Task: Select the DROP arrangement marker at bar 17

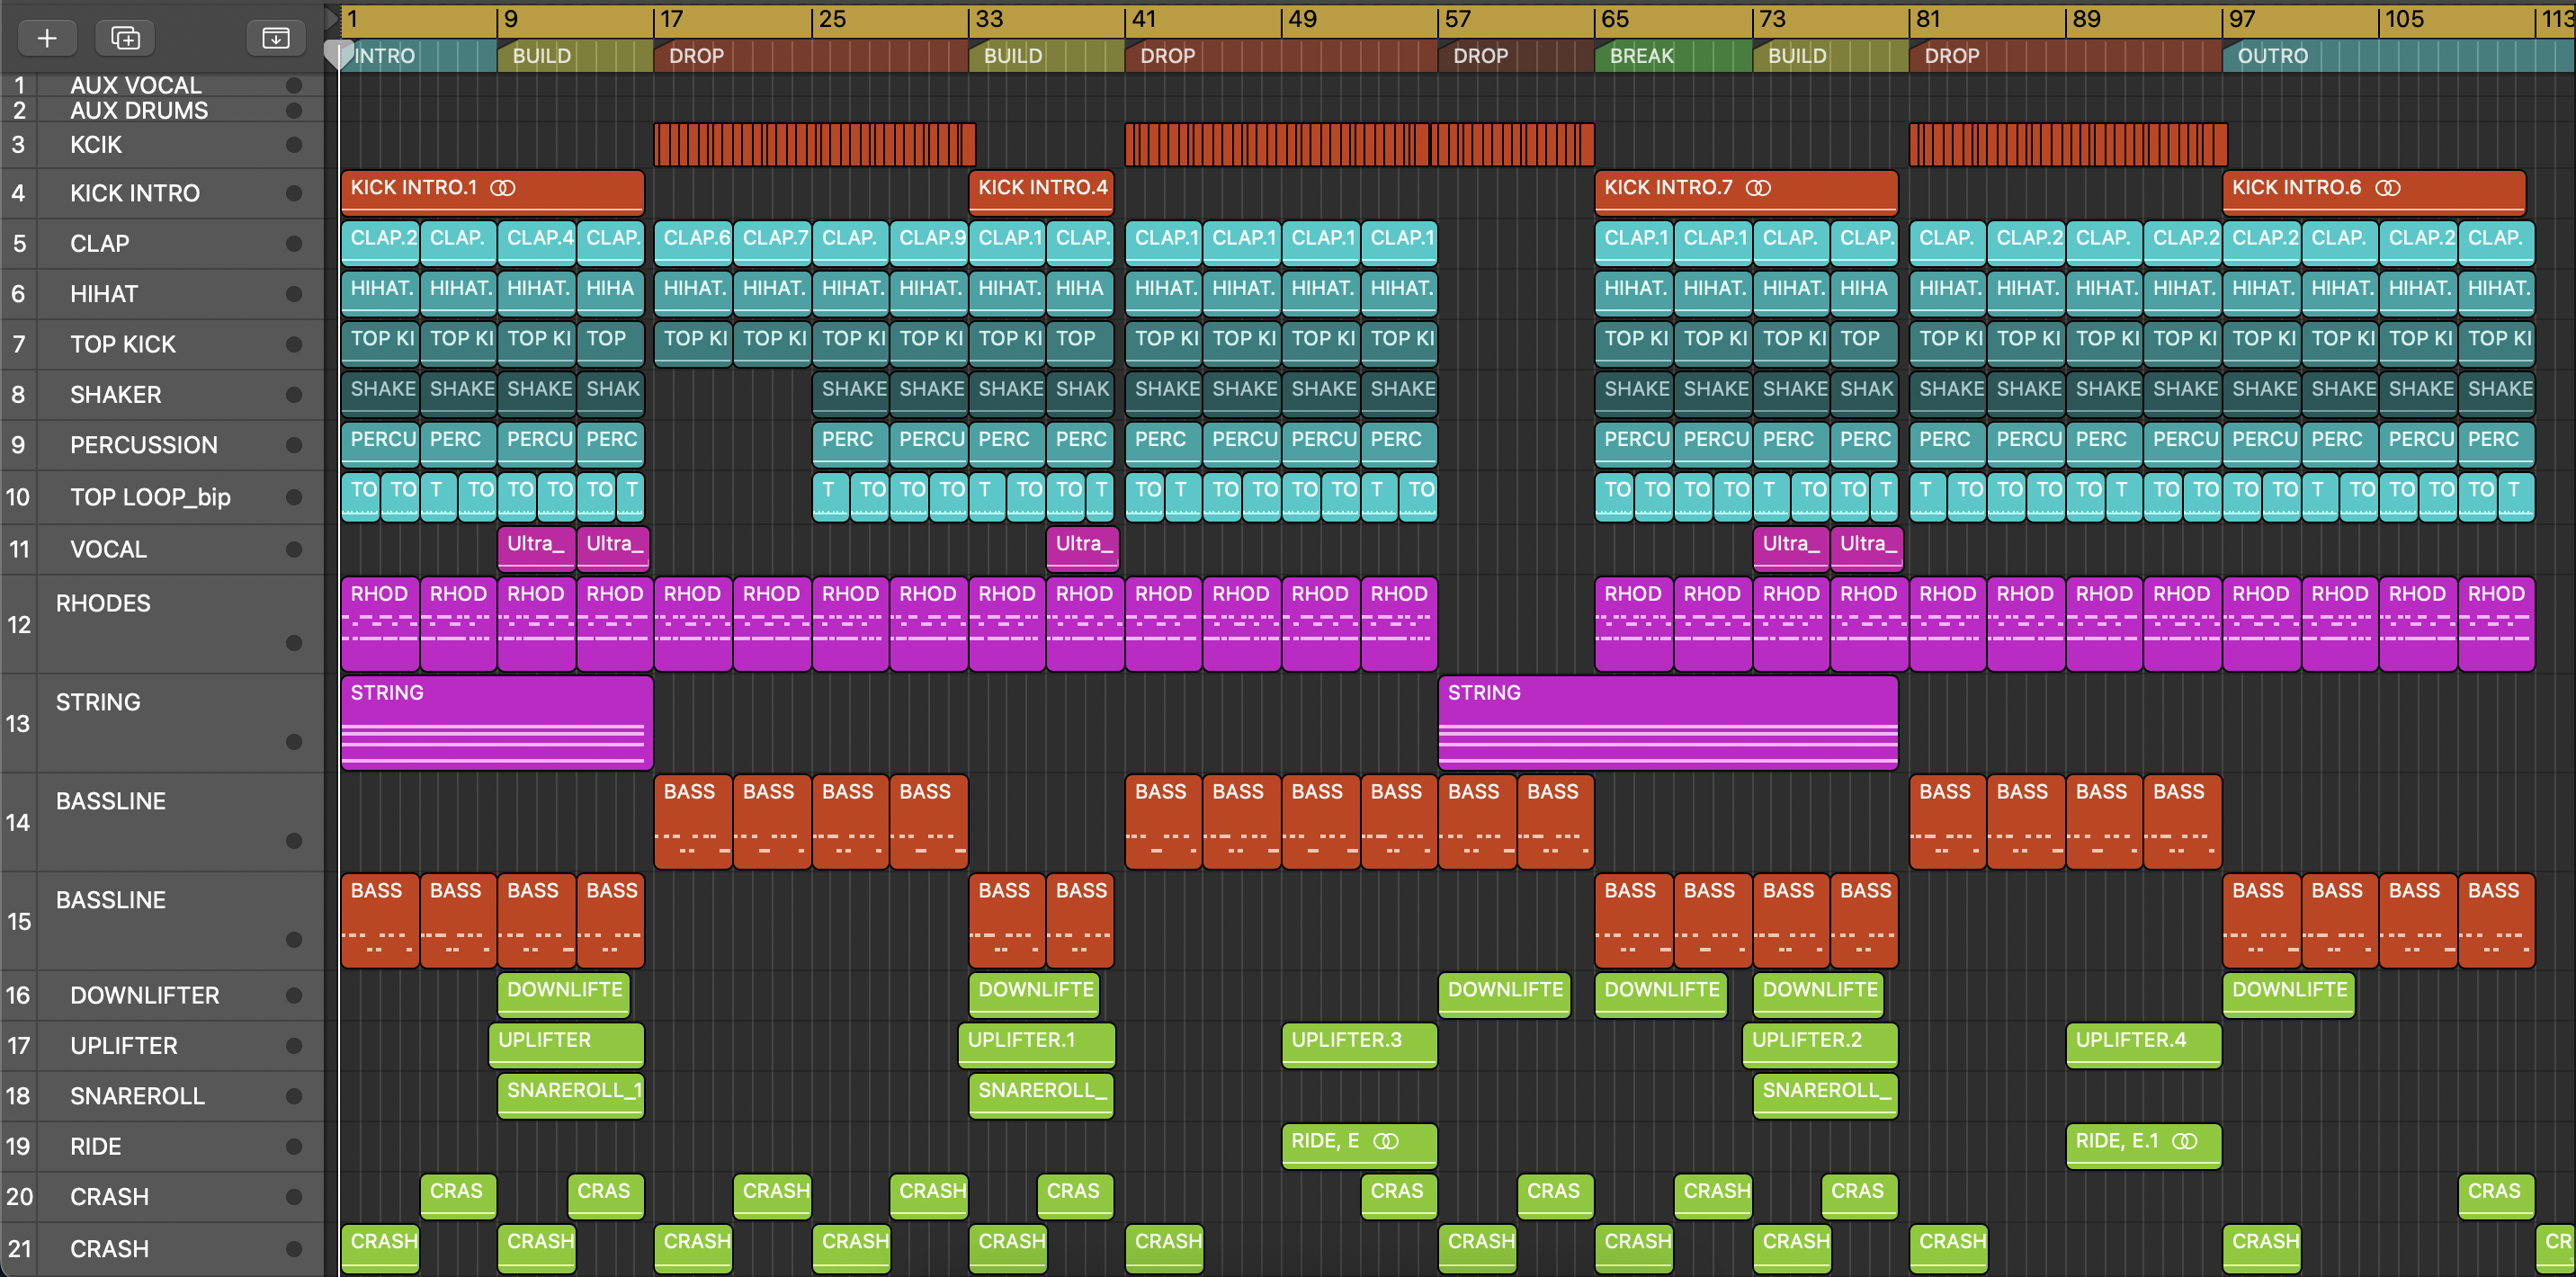Action: pos(811,56)
